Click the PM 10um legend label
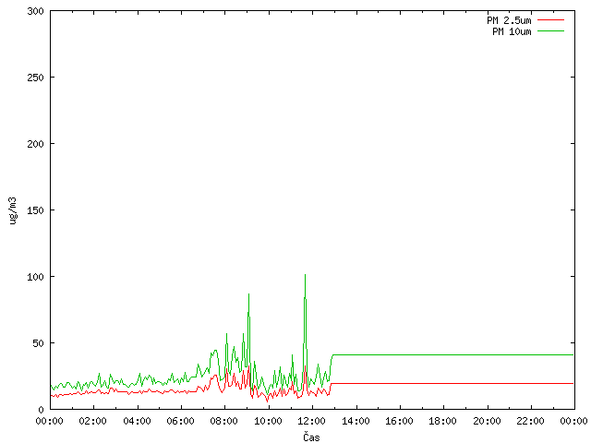Screen dimensions: 591x443 (512, 31)
